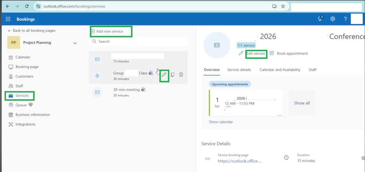The height and width of the screenshot is (172, 365).
Task: Switch to the Staff tab
Action: pyautogui.click(x=313, y=70)
